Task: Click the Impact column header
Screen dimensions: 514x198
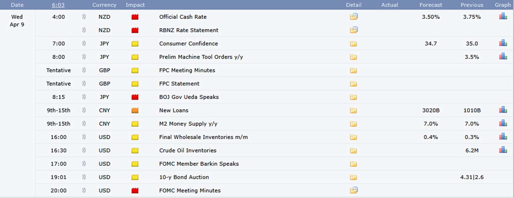Action: [135, 5]
